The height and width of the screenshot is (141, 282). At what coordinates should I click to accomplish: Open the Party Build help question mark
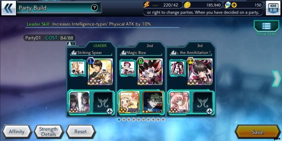click(x=94, y=7)
